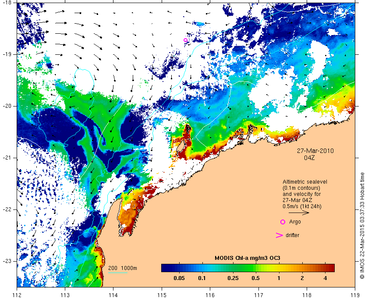Click the "27-Mar-2010" date label
The image size is (368, 298).
click(315, 151)
